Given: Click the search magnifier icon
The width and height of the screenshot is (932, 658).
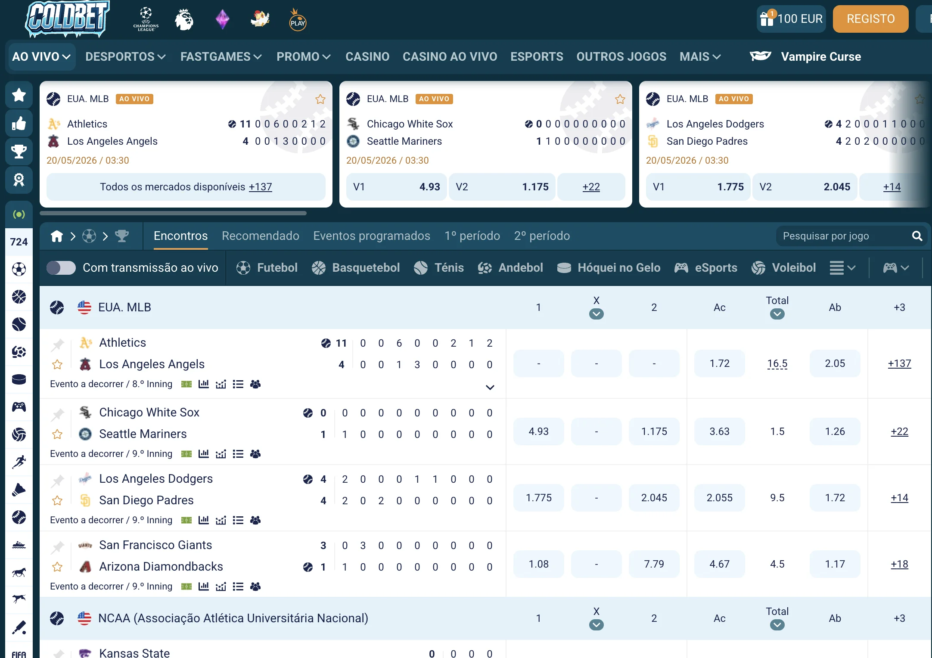Looking at the screenshot, I should tap(917, 236).
